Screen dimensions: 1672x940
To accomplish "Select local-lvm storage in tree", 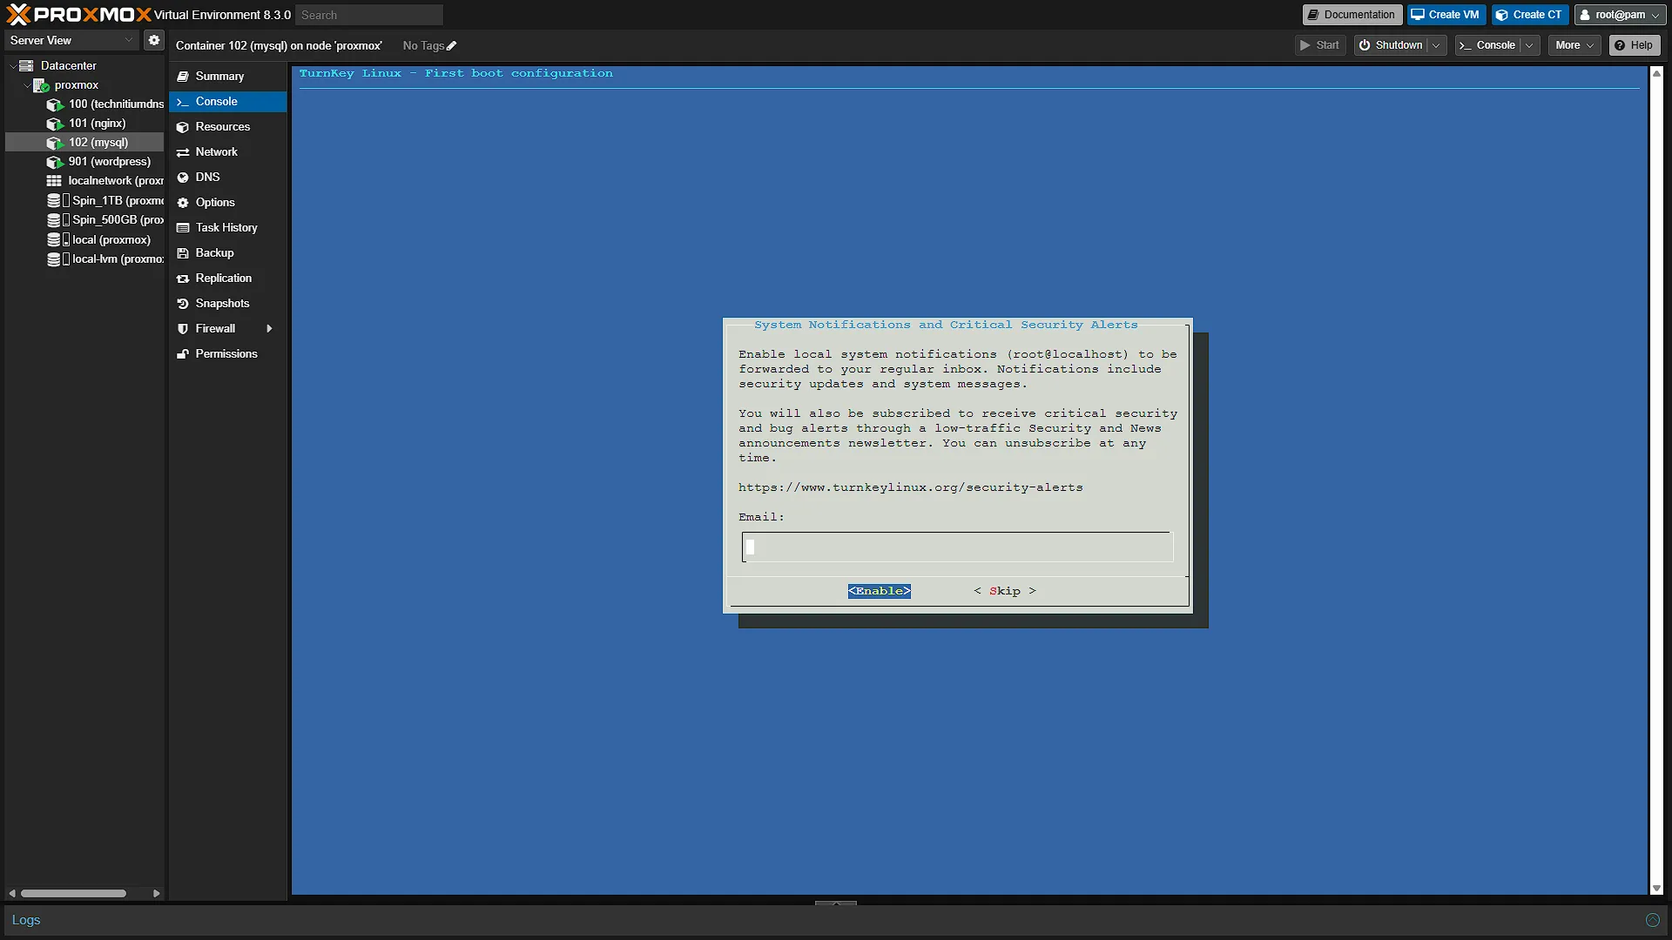I will 105,258.
